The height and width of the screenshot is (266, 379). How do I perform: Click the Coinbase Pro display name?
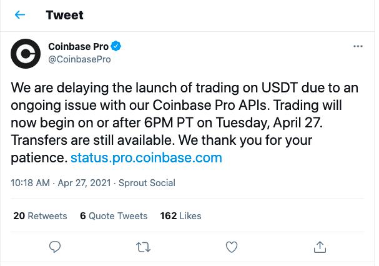[79, 46]
